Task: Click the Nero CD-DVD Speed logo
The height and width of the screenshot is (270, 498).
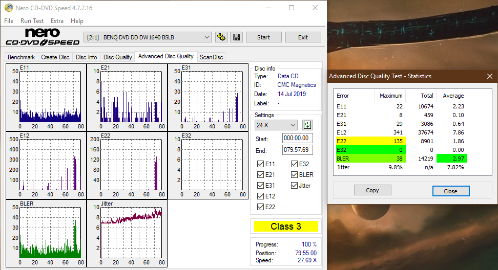Action: pos(43,37)
